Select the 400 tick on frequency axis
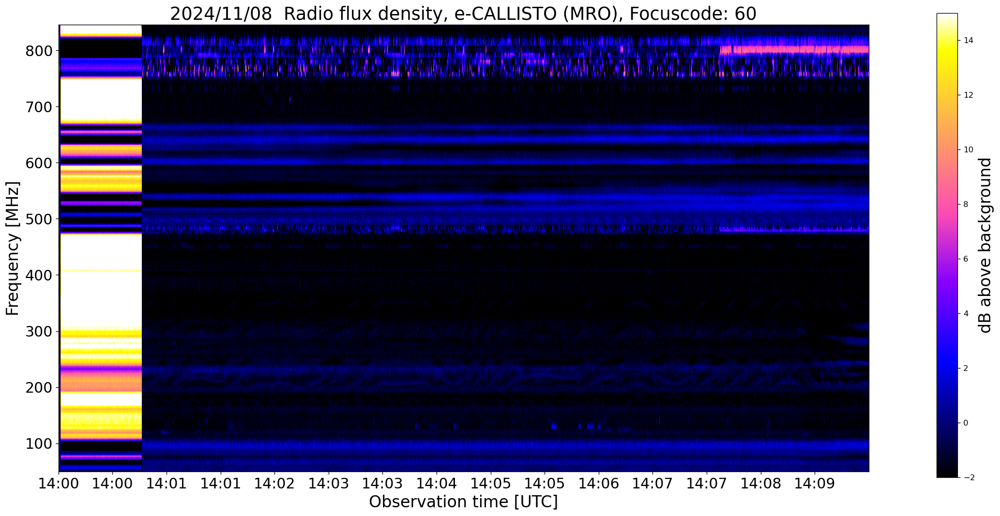 point(38,275)
